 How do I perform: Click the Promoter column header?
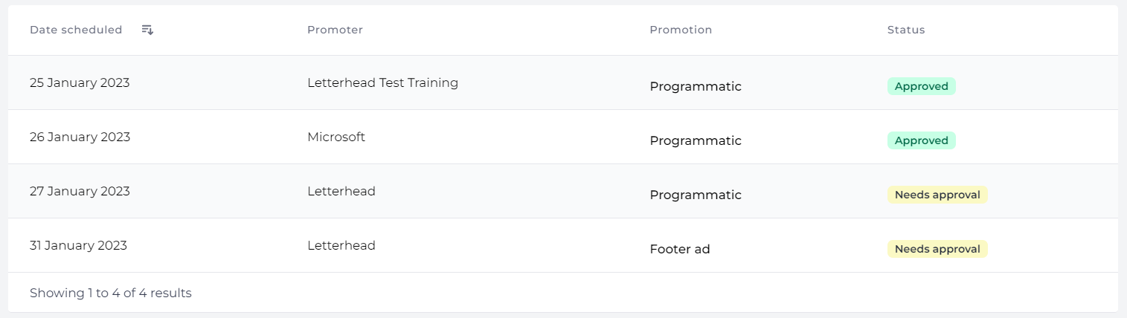click(x=335, y=30)
